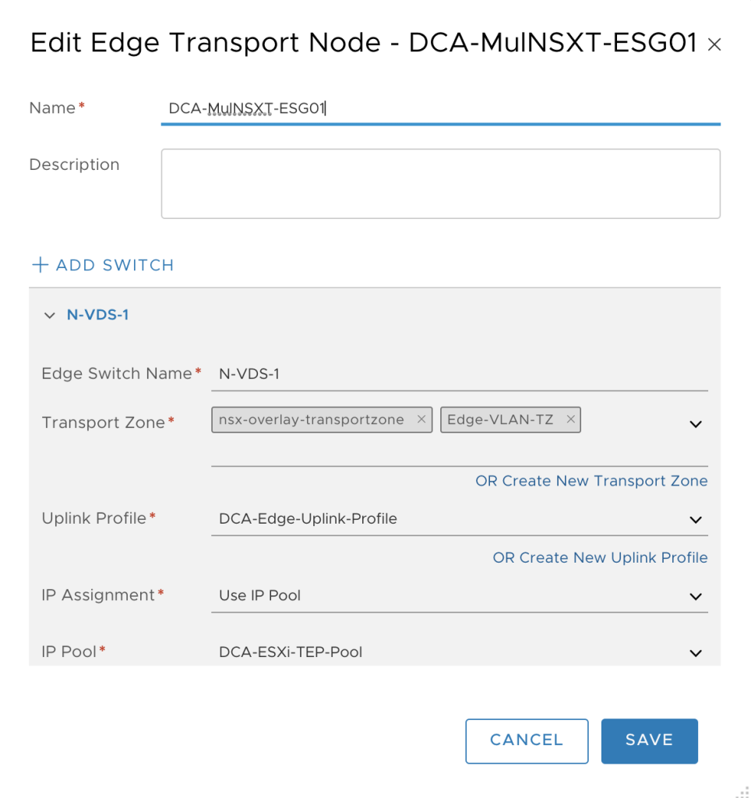
Task: Remove the Edge-VLAN-TZ tag
Action: 570,419
